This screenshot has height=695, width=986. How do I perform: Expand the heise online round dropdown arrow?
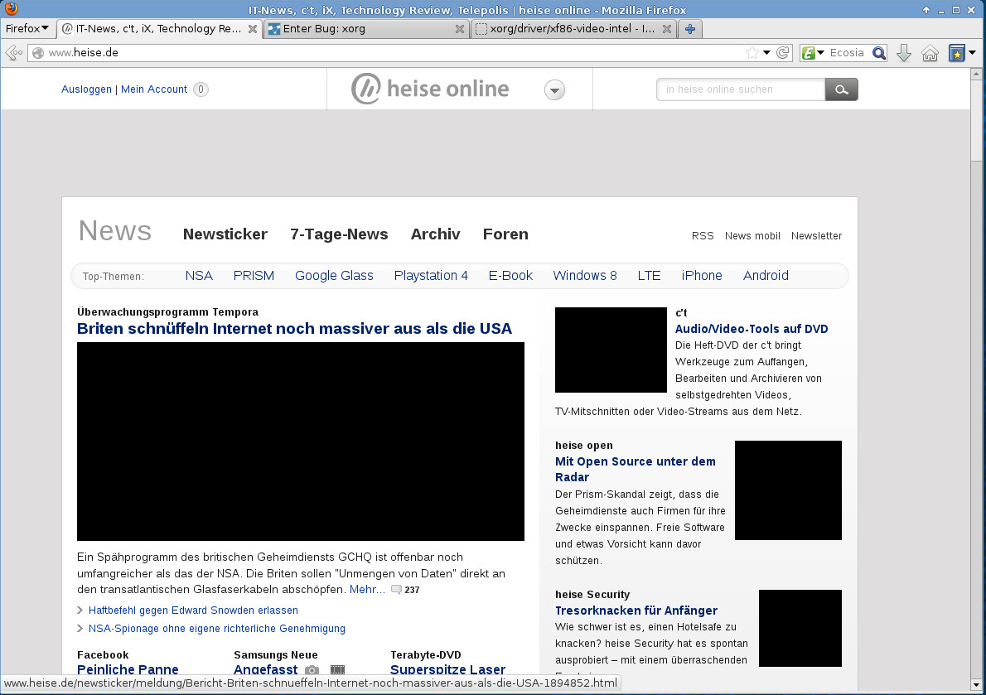point(555,90)
